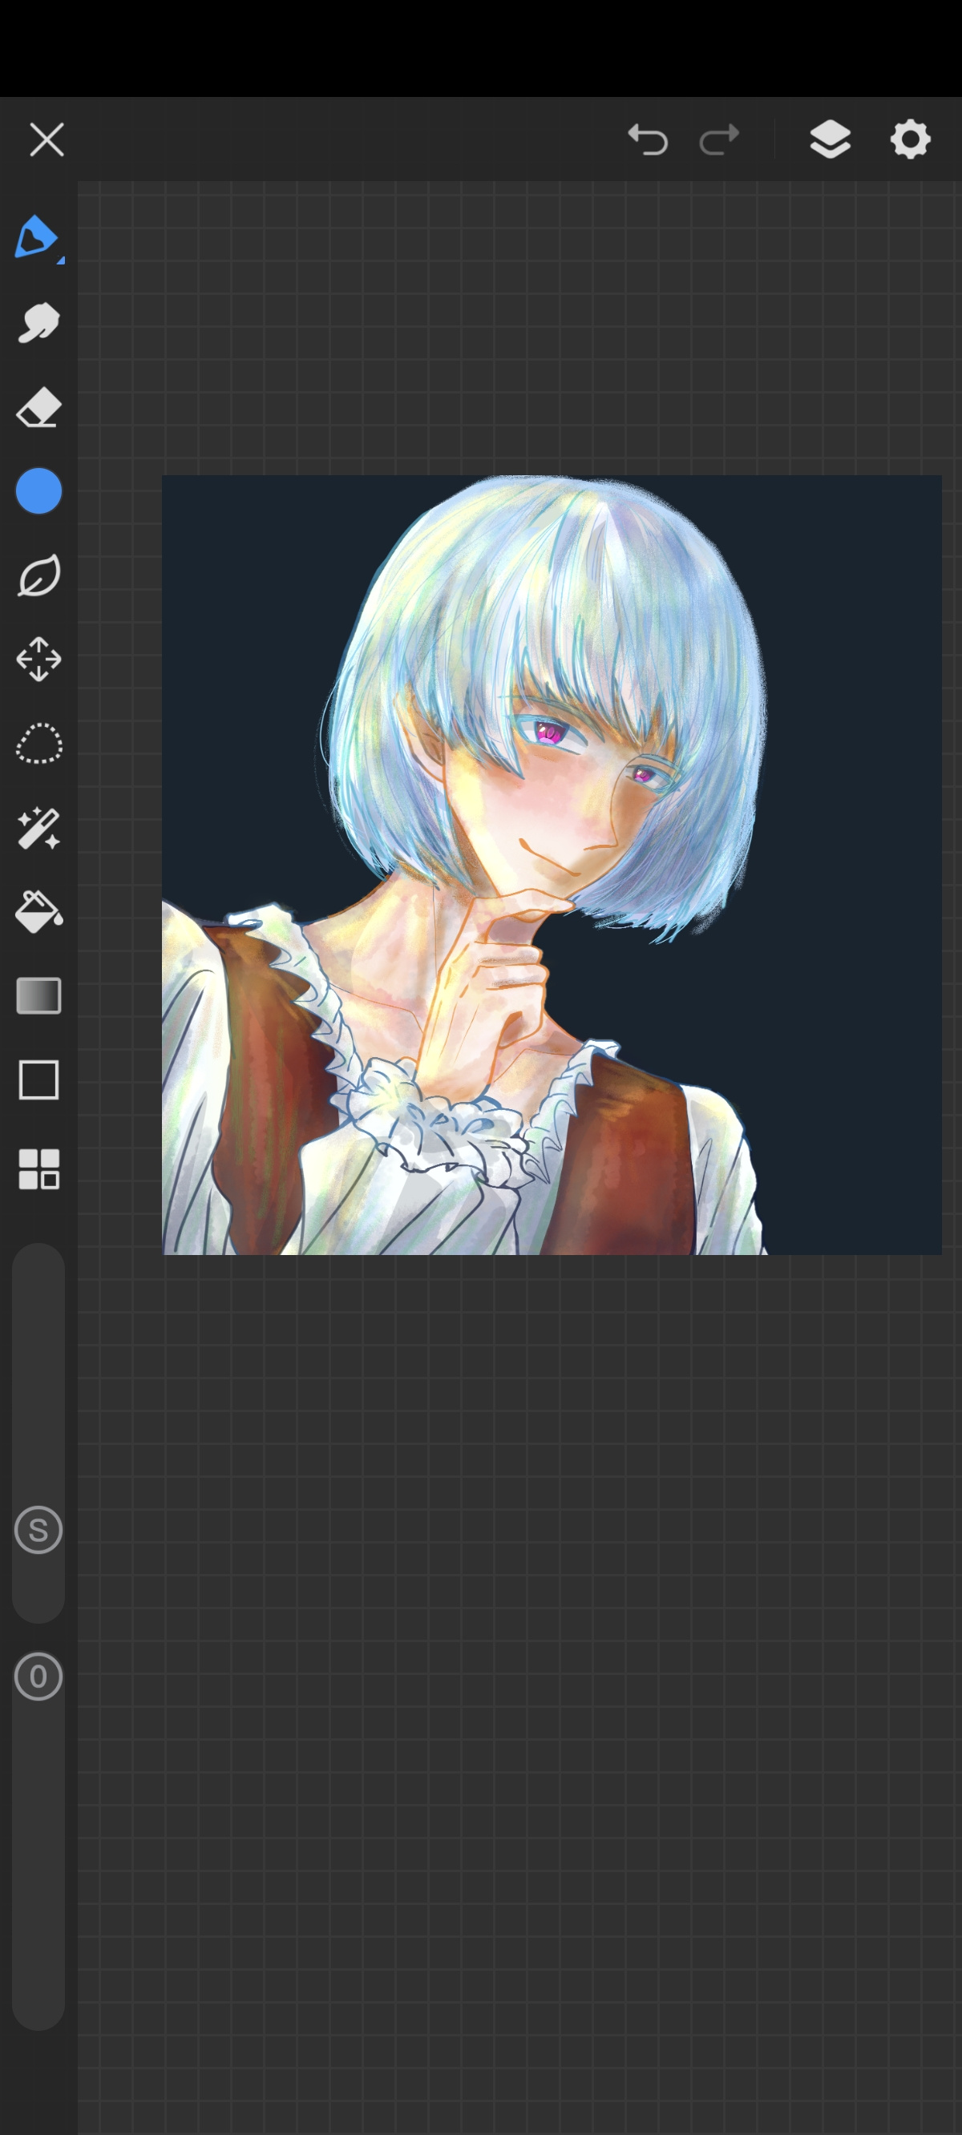
Task: Open the four-squares panel tool
Action: [x=38, y=1168]
